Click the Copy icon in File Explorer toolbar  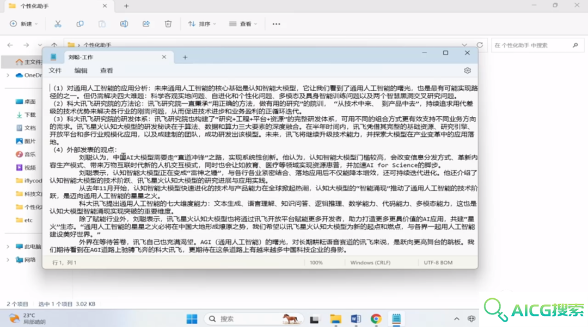[80, 24]
